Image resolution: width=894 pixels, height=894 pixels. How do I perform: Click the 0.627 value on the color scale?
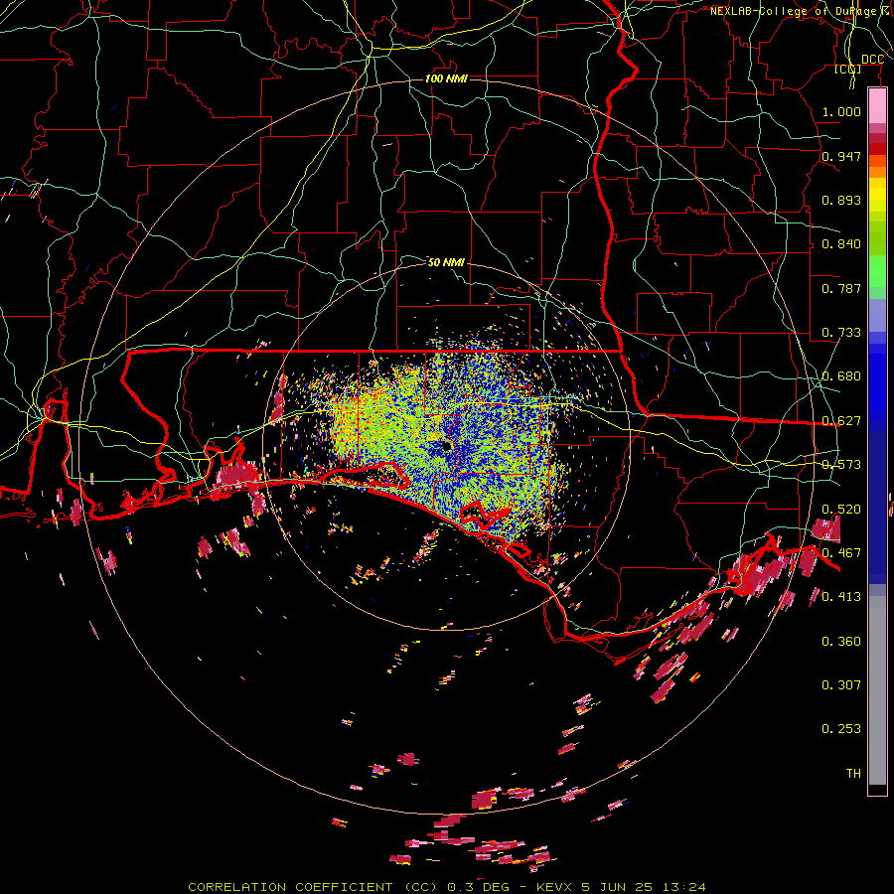841,421
